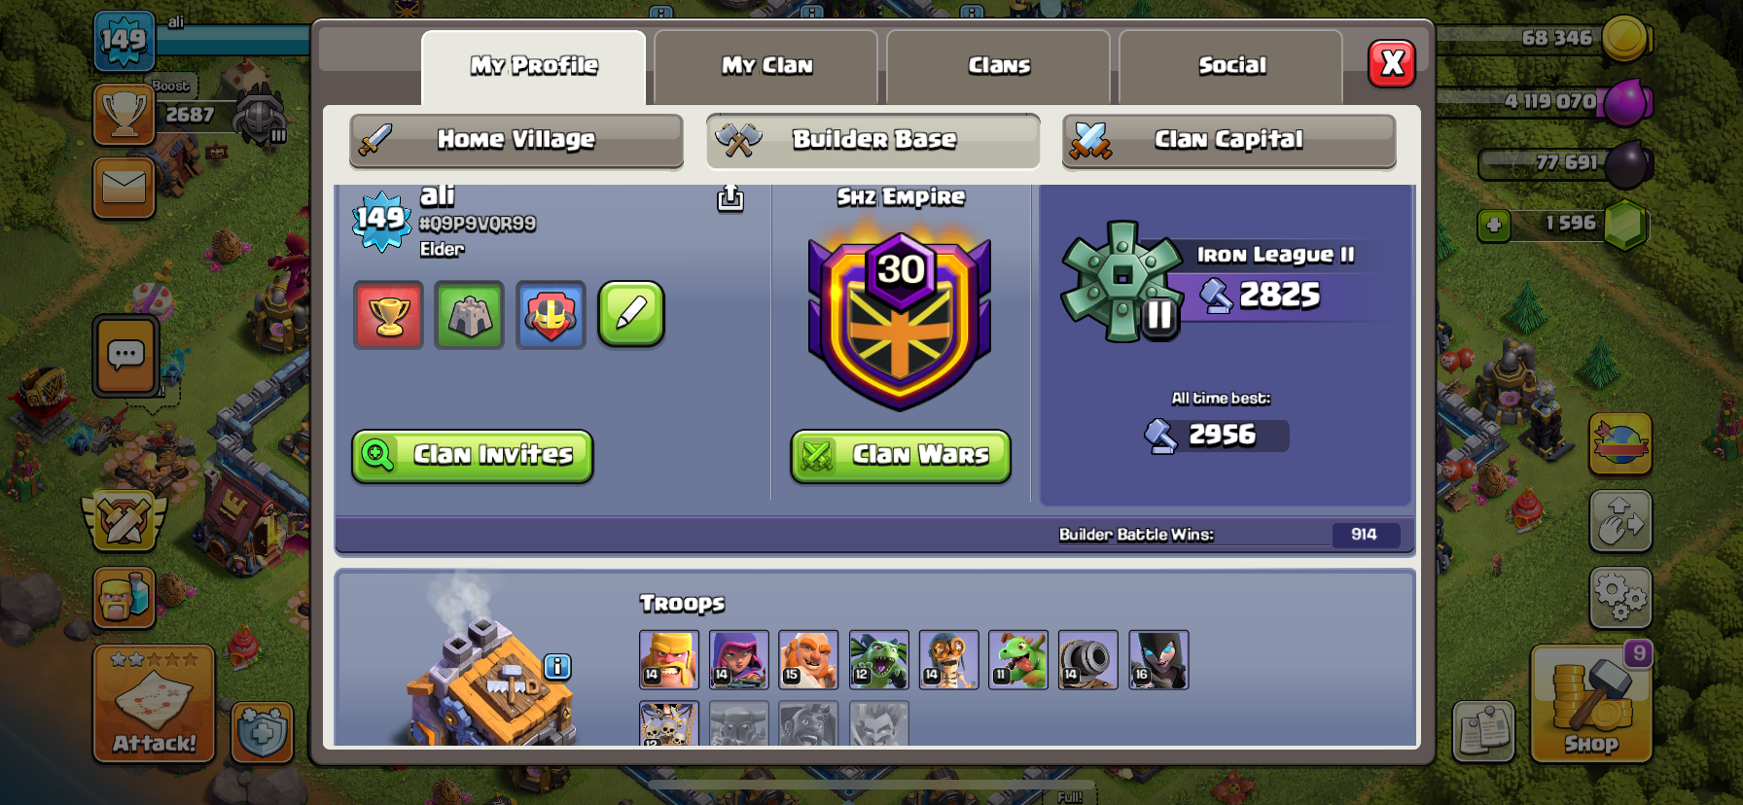This screenshot has height=805, width=1743.
Task: Switch to the My Clan tab
Action: point(766,66)
